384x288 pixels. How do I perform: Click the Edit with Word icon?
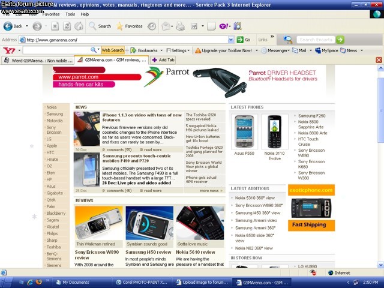coord(194,26)
